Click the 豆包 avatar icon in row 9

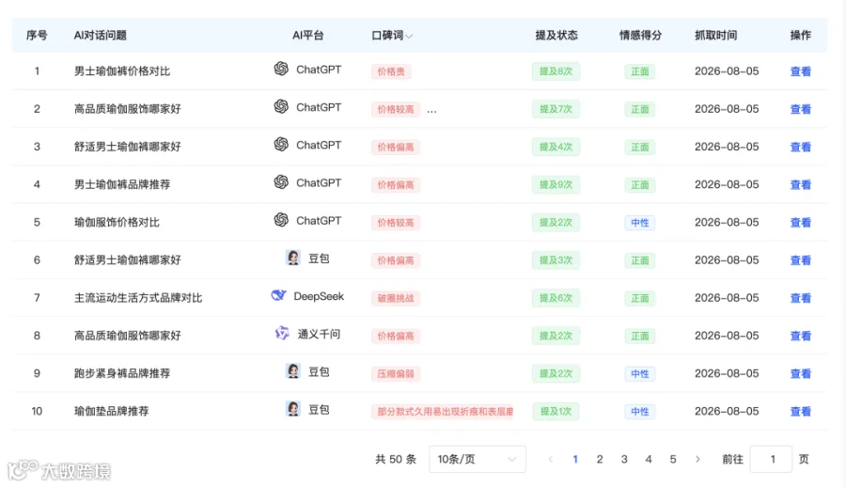pyautogui.click(x=293, y=371)
